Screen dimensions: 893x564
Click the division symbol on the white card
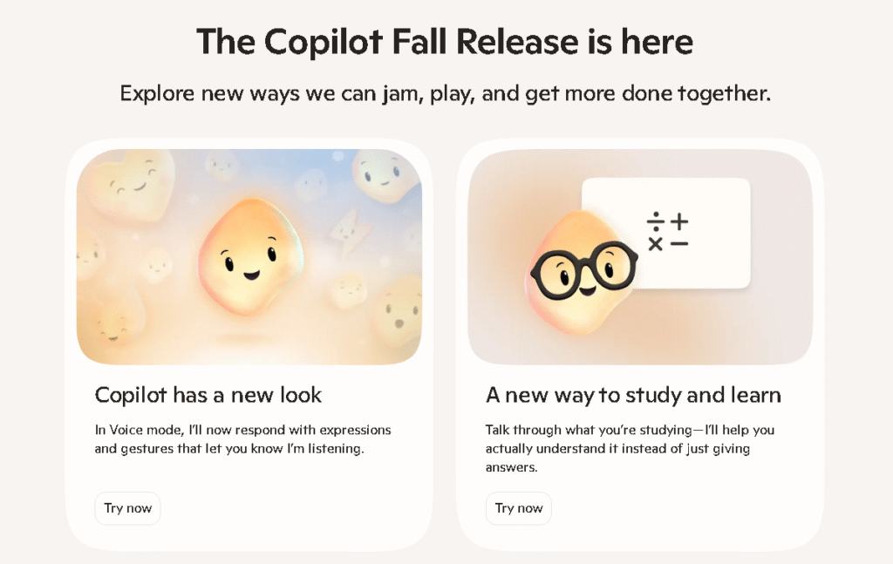tap(656, 221)
